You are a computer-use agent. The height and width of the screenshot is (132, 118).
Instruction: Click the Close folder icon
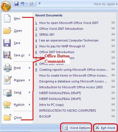coord(8,117)
